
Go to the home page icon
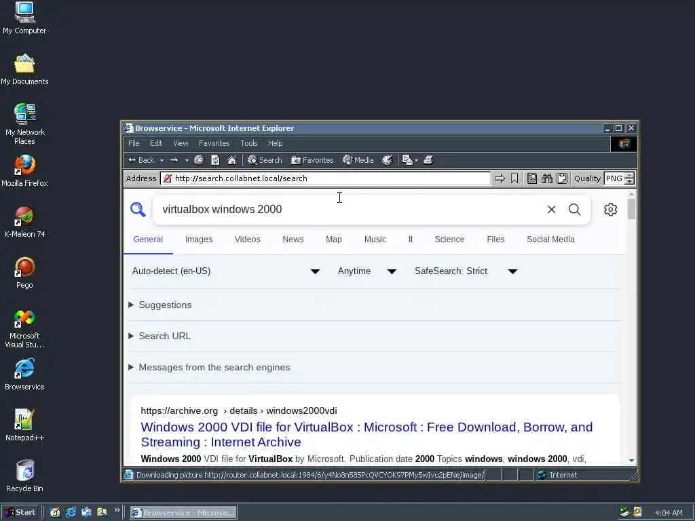(232, 160)
